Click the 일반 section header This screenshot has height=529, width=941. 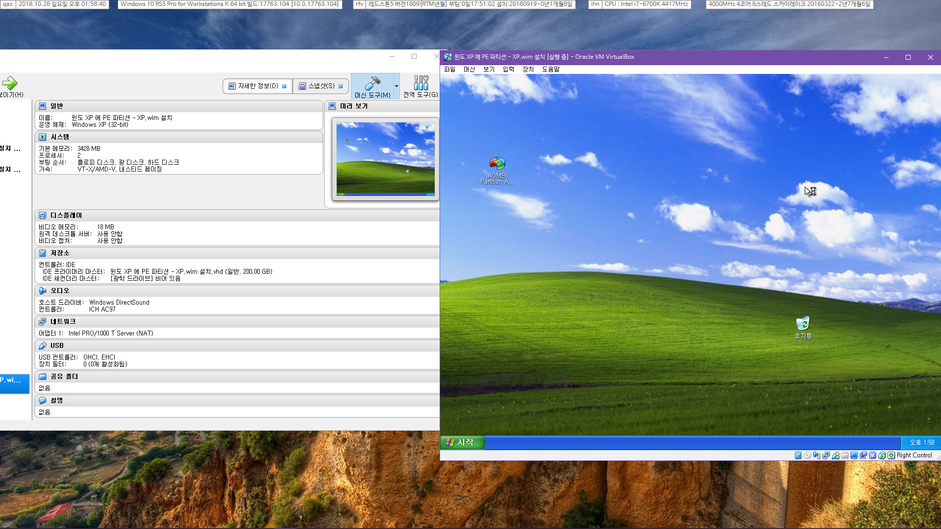pyautogui.click(x=178, y=106)
